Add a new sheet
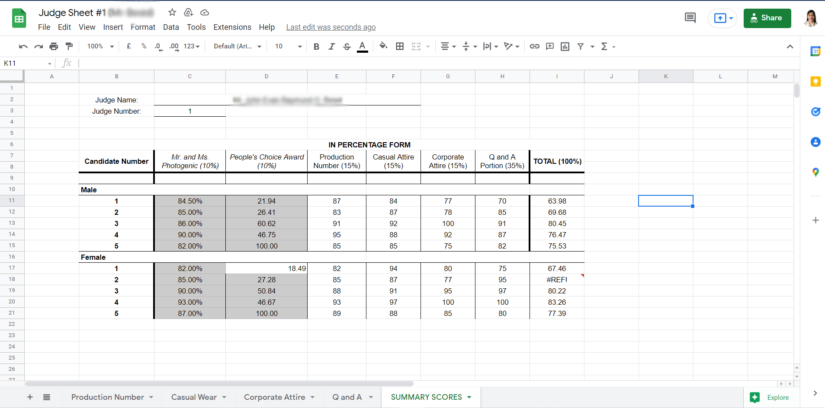Viewport: 825px width, 408px height. [x=30, y=397]
